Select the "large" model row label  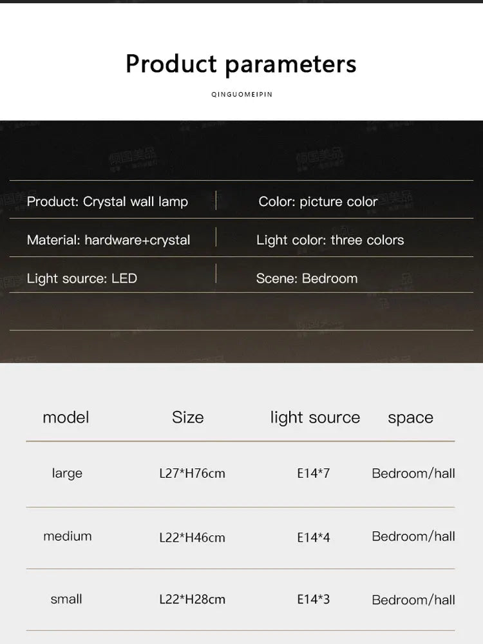tap(67, 473)
